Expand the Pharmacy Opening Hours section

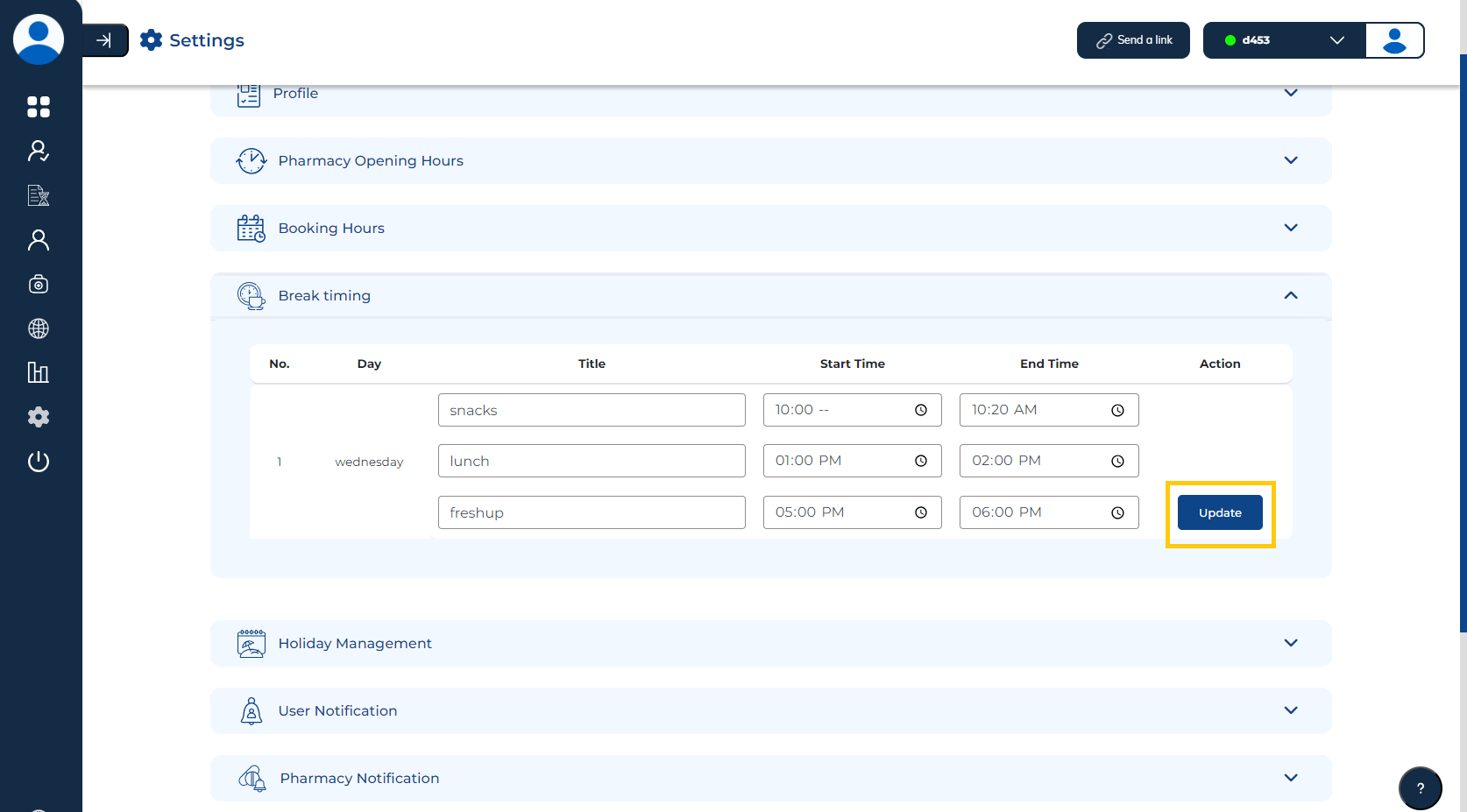(1290, 160)
